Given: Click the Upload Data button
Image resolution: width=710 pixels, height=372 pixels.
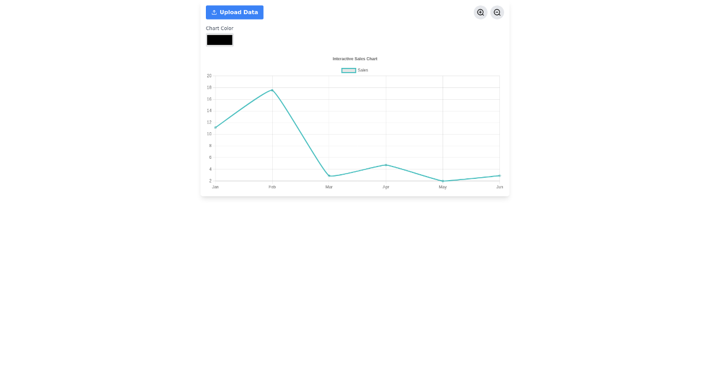Looking at the screenshot, I should pyautogui.click(x=234, y=12).
